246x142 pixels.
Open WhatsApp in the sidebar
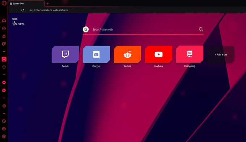click(4, 90)
